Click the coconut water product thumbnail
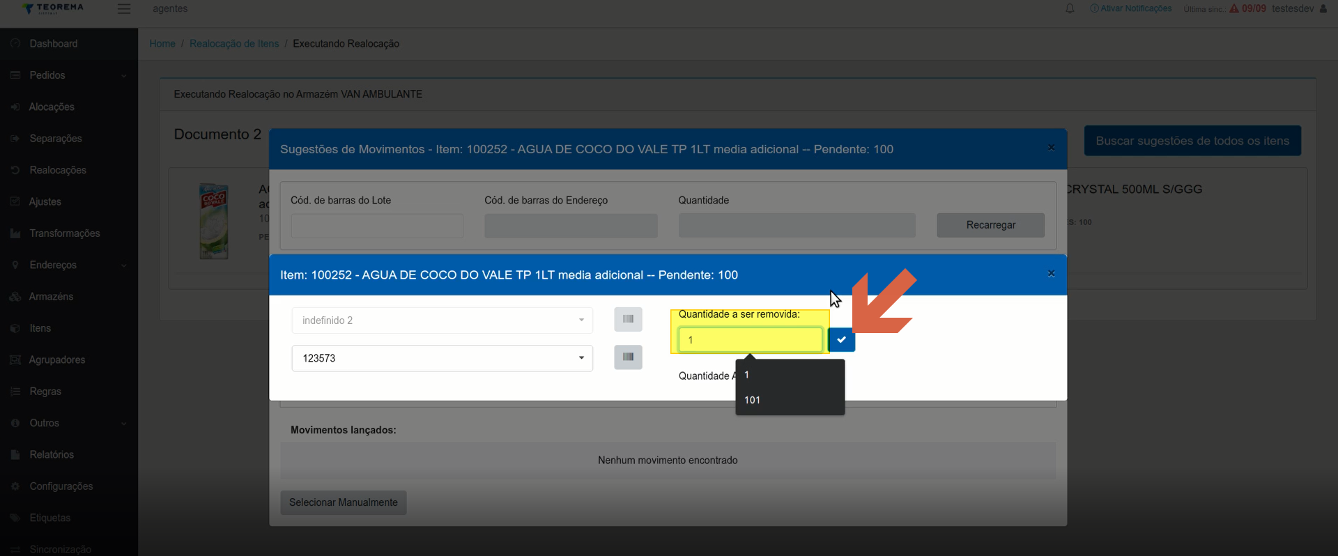The image size is (1338, 556). 214,221
